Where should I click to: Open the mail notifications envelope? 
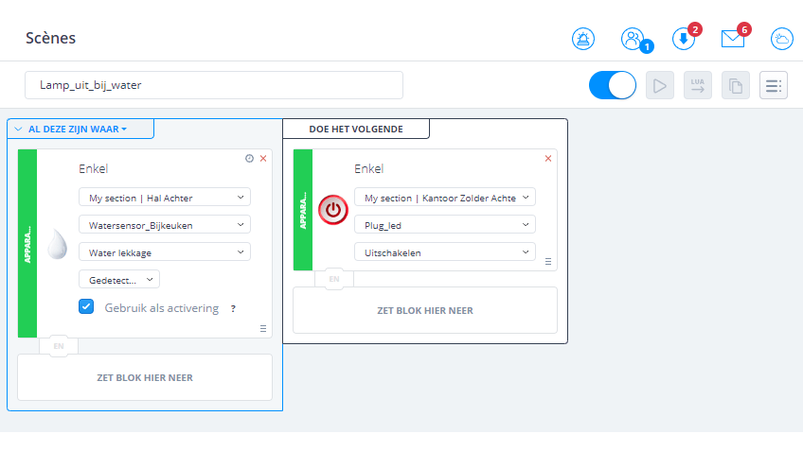coord(733,39)
